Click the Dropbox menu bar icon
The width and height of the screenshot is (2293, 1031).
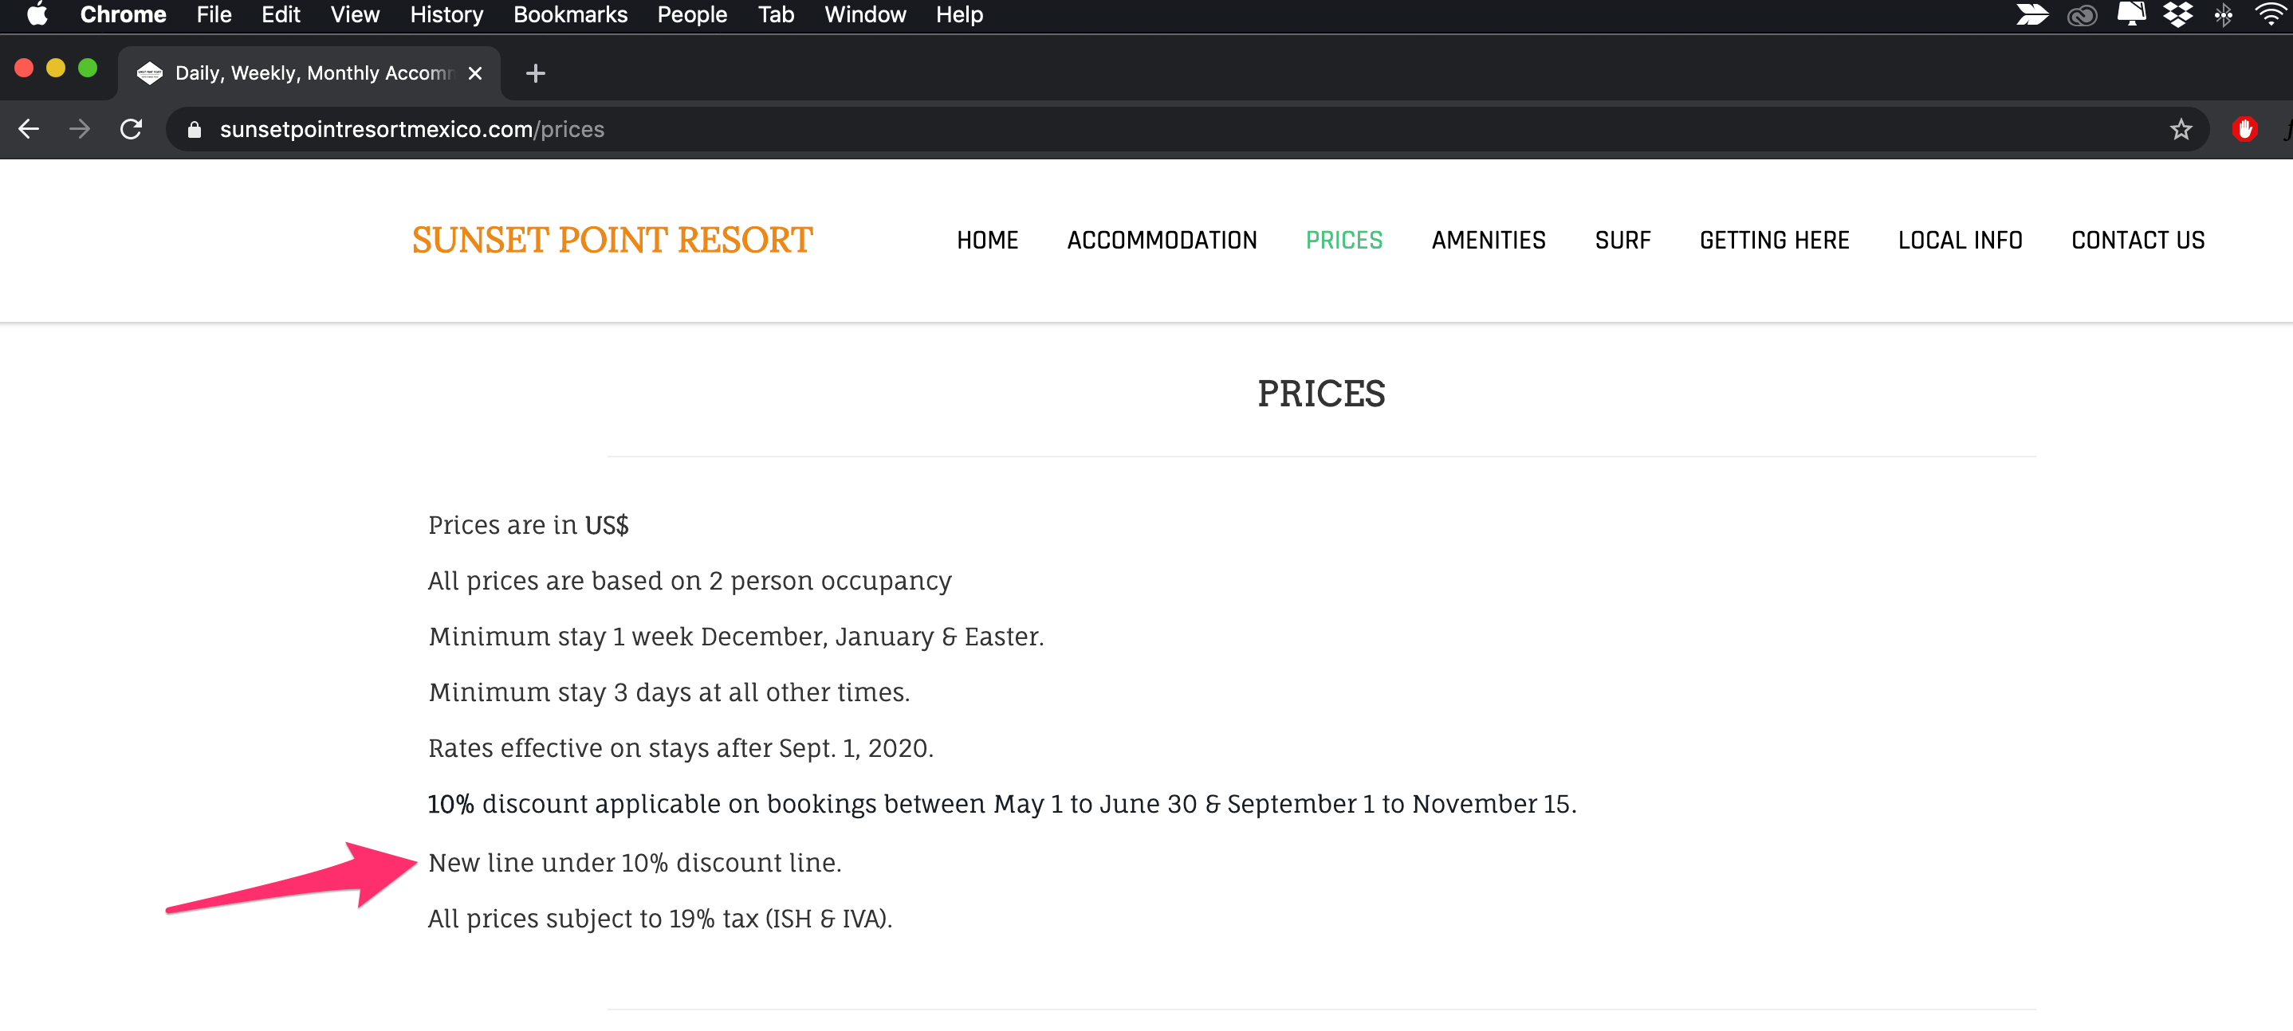point(2177,14)
